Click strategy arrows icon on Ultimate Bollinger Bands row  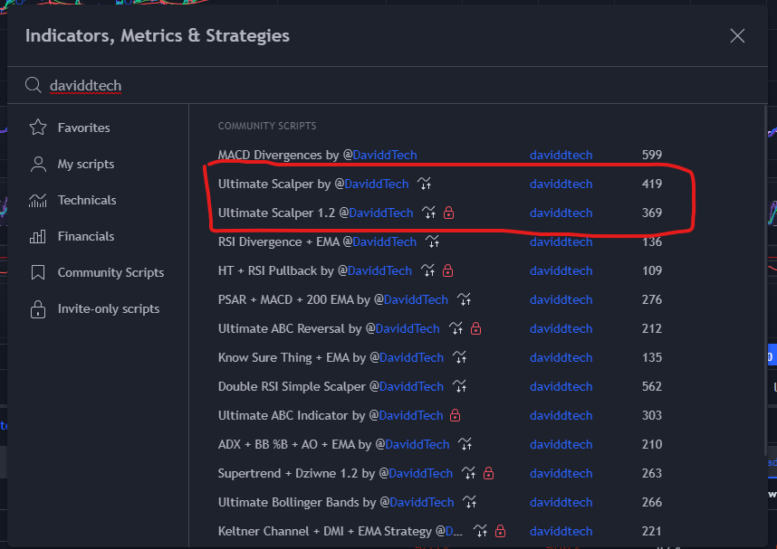click(470, 503)
